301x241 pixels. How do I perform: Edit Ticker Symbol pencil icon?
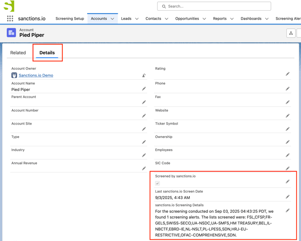[288, 129]
